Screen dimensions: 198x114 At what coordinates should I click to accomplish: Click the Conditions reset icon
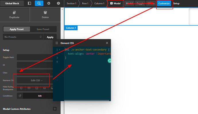tap(20, 96)
